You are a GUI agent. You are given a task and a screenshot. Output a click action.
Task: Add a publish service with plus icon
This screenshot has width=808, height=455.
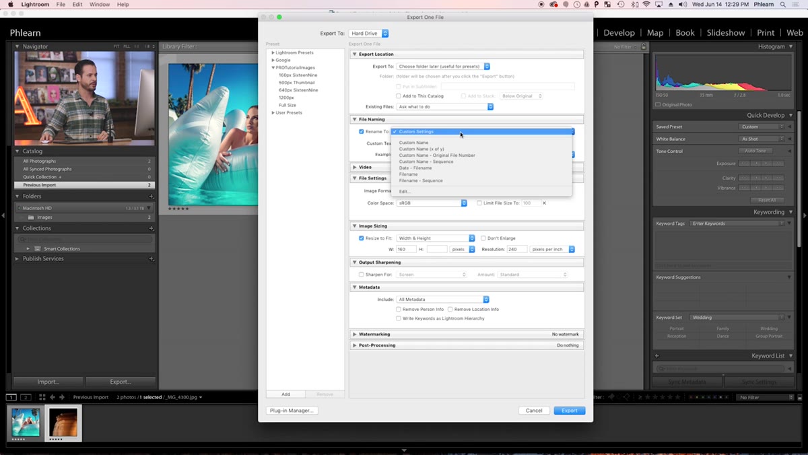pyautogui.click(x=151, y=258)
